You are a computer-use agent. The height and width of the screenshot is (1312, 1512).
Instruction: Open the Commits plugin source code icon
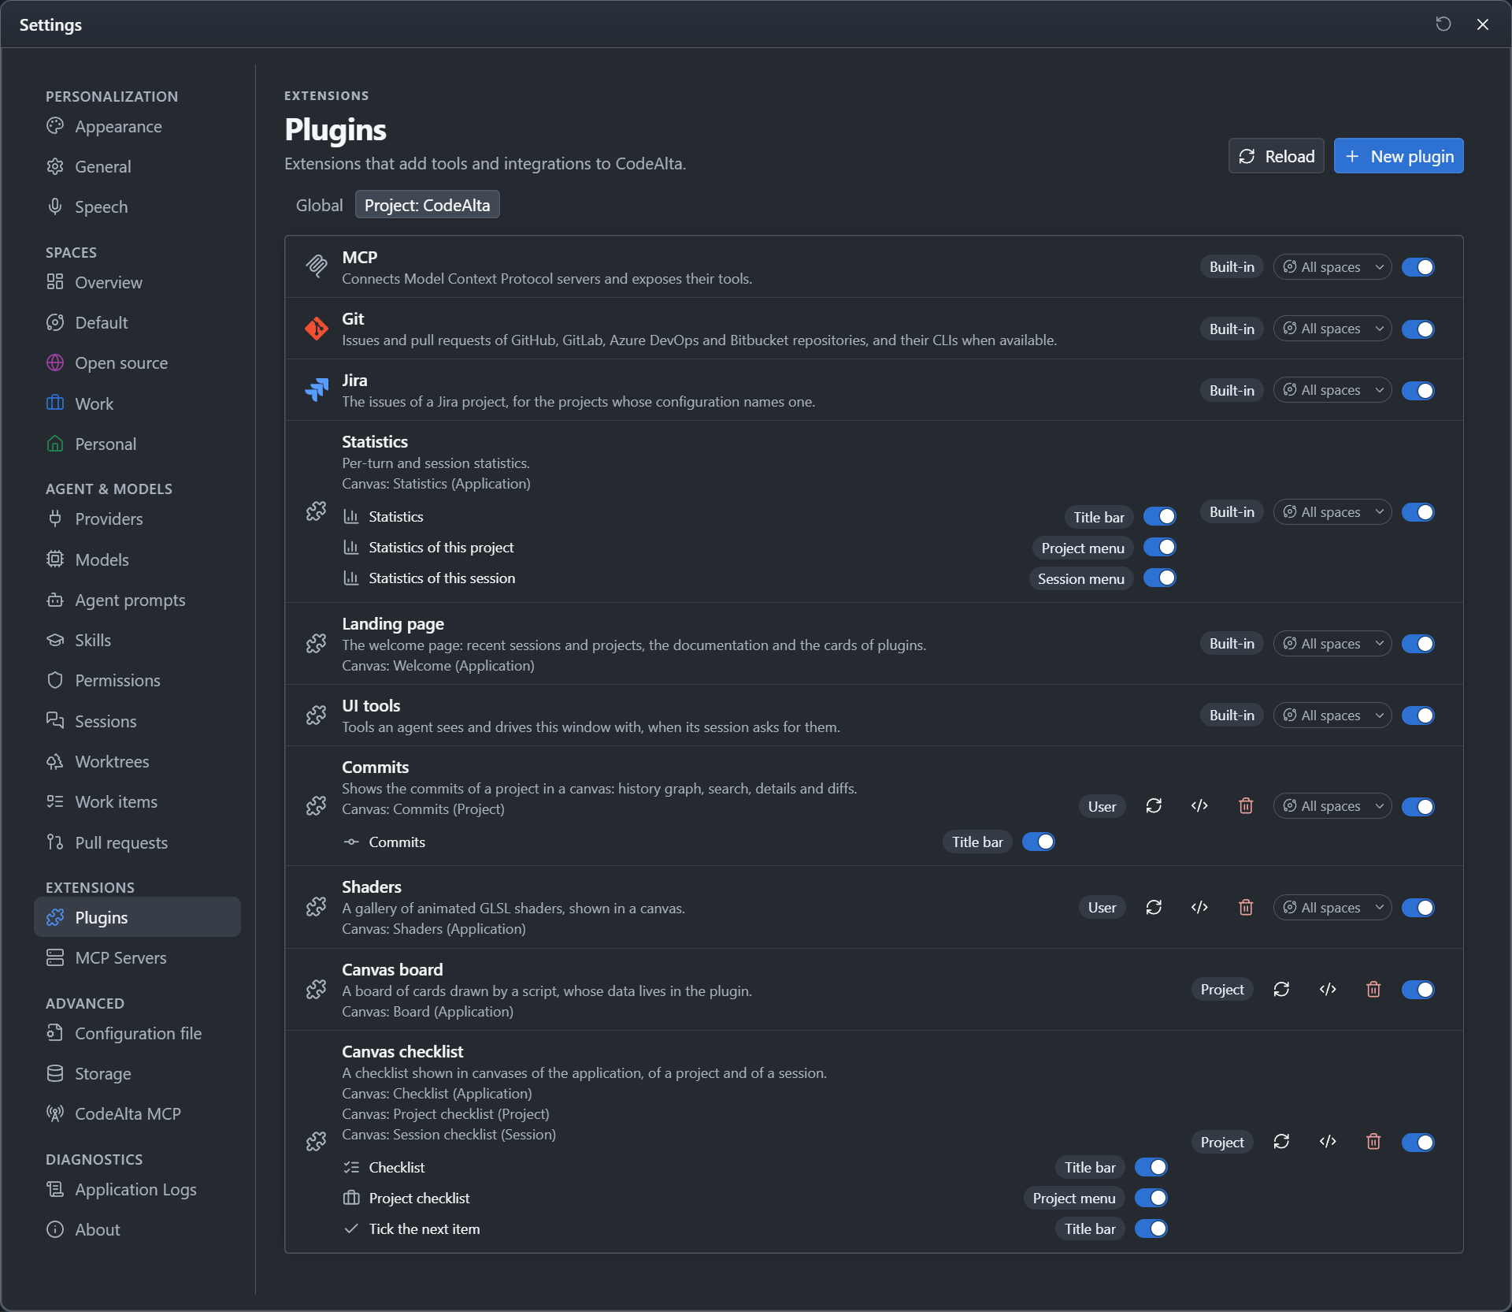click(x=1199, y=805)
